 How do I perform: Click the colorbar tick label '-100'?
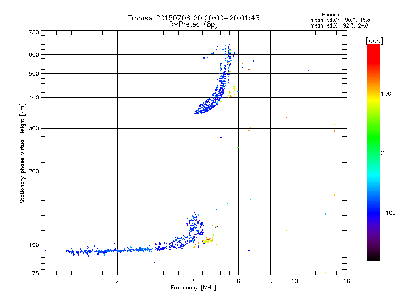click(388, 213)
